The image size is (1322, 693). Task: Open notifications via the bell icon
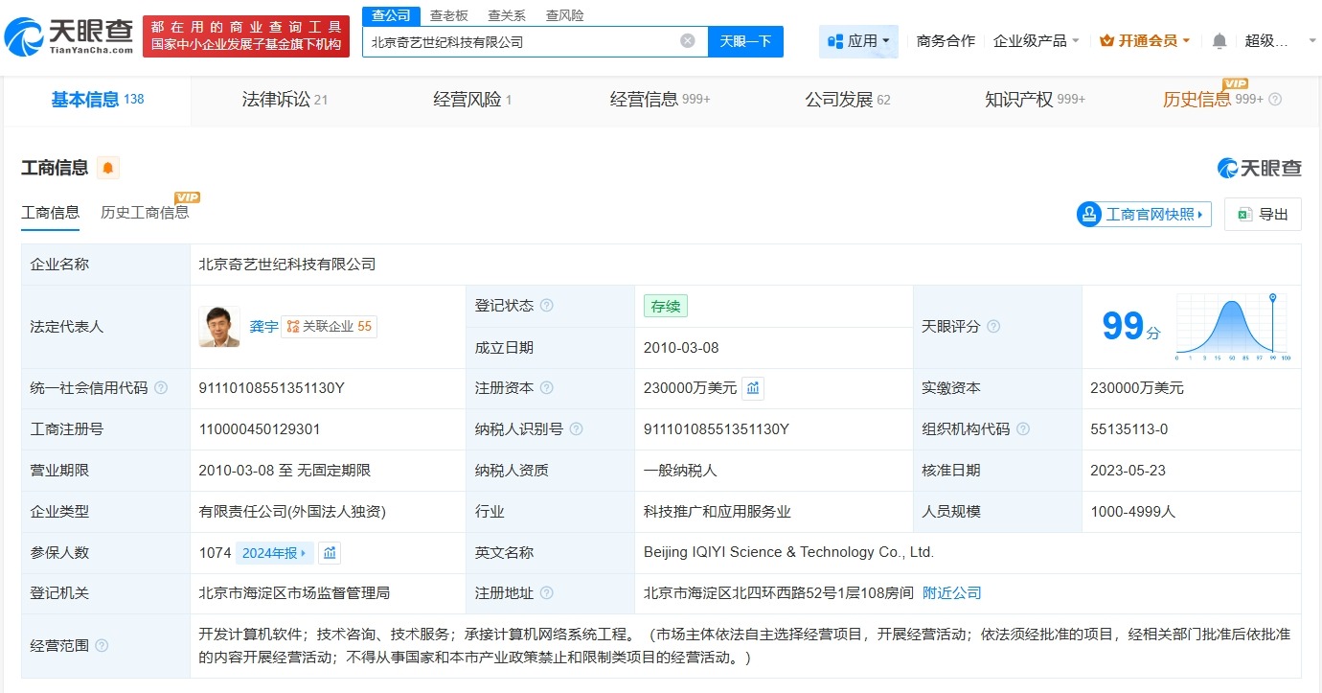pyautogui.click(x=1219, y=41)
